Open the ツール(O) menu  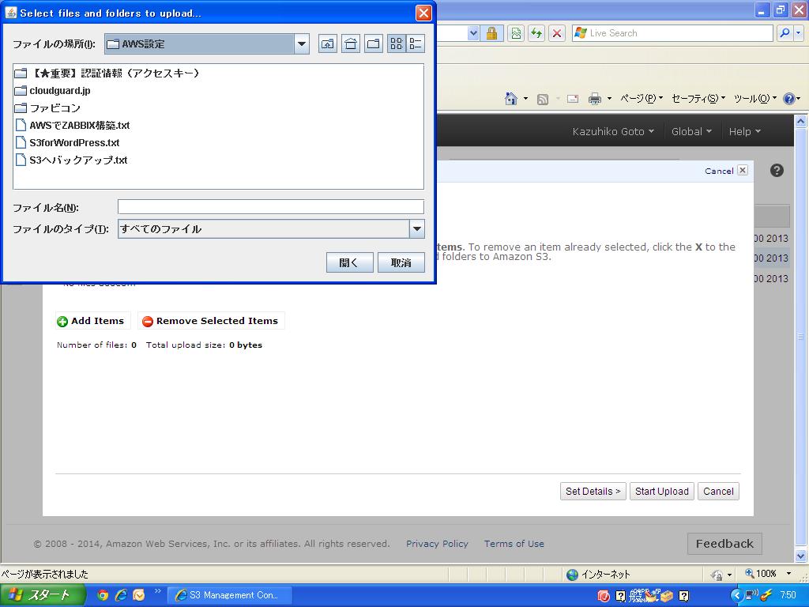click(754, 99)
